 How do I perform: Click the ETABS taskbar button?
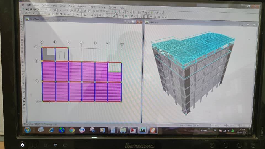(x=143, y=131)
